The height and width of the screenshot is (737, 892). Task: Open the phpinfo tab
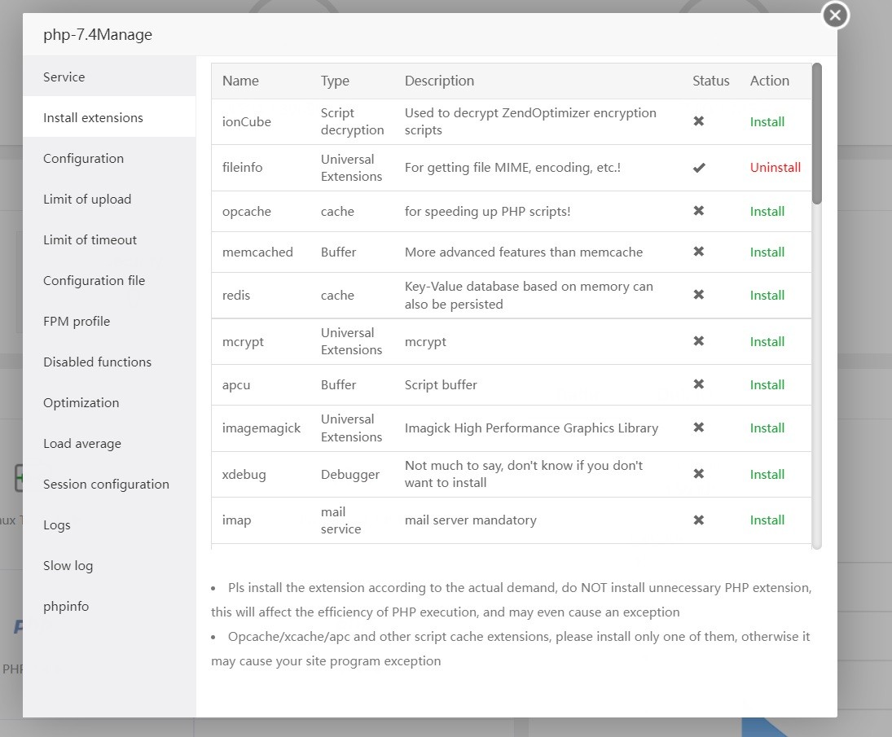[66, 607]
